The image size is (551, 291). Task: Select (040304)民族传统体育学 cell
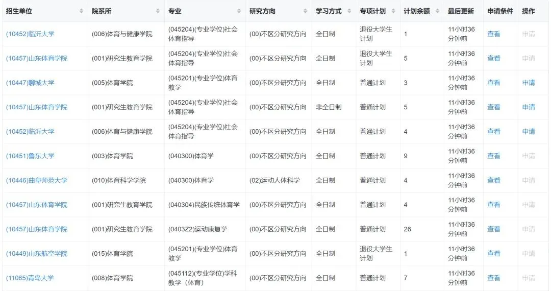[x=204, y=205]
